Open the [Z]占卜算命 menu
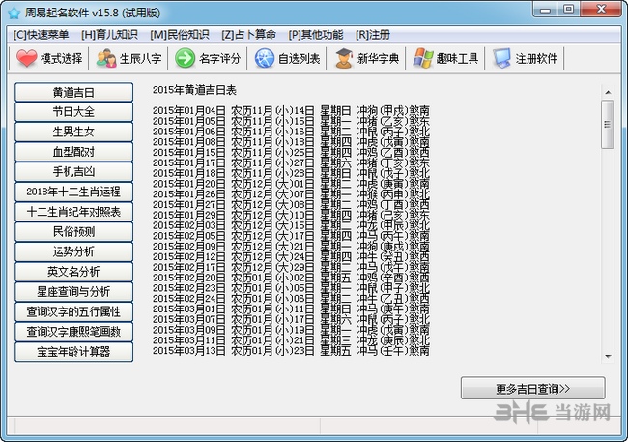Viewport: 628px width, 442px height. (x=248, y=35)
